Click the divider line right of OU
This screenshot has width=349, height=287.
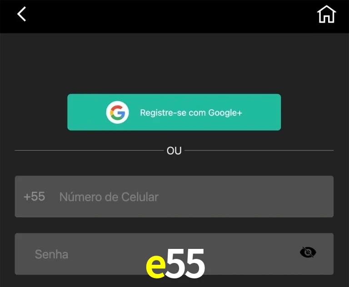coord(259,151)
